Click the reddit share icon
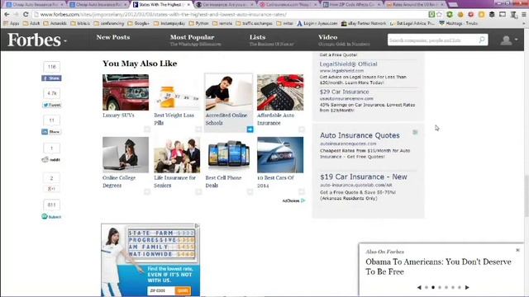Viewport: 529px width, 297px height. tap(51, 159)
